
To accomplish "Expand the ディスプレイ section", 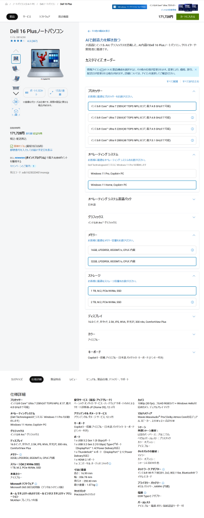I will [x=194, y=316].
